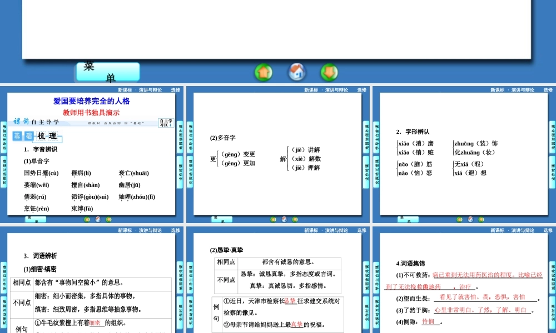
Task: Open the small 菜单 button under the 多音字 slide
Action: coord(222,219)
